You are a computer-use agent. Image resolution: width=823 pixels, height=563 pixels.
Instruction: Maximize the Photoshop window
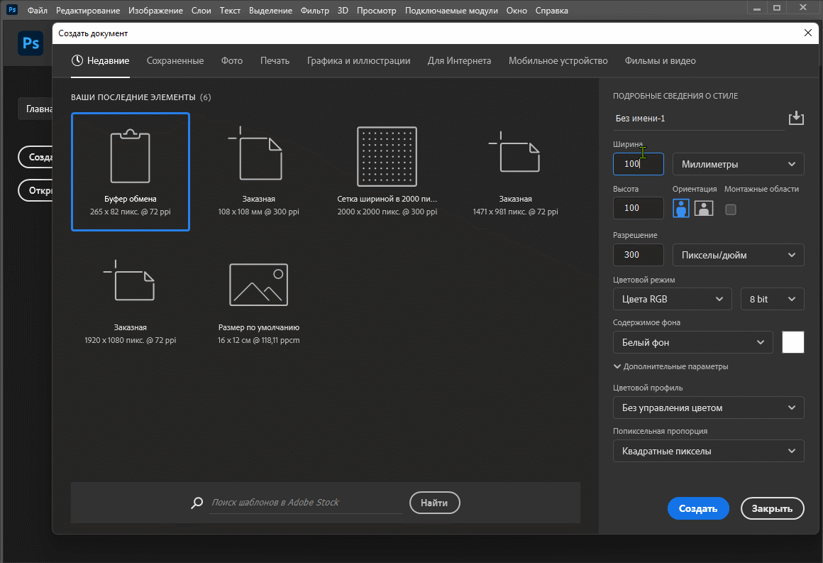coord(778,8)
